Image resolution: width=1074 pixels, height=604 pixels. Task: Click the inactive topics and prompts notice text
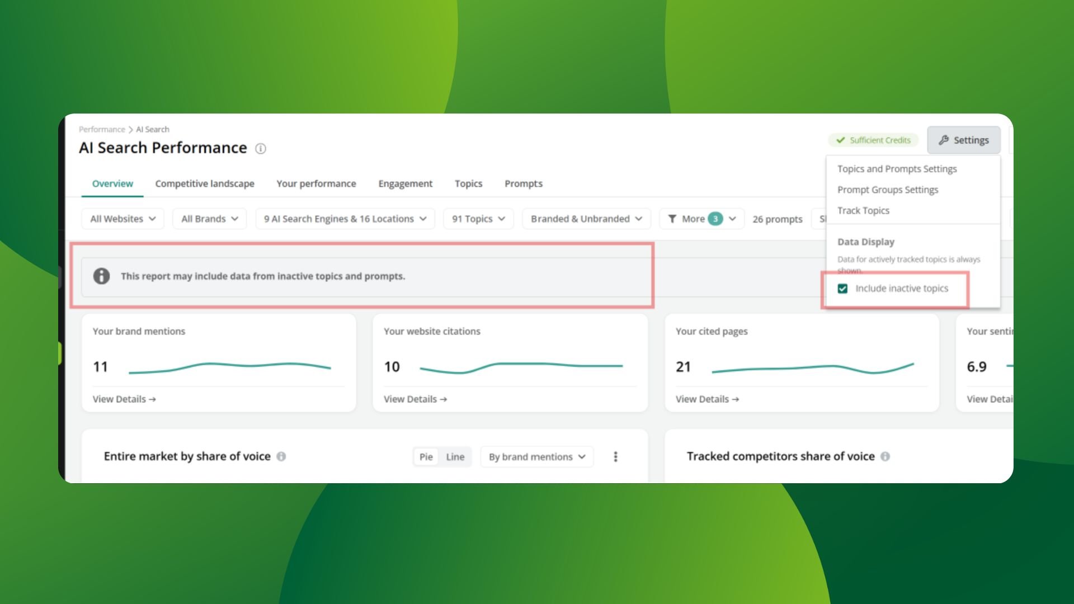click(x=263, y=276)
